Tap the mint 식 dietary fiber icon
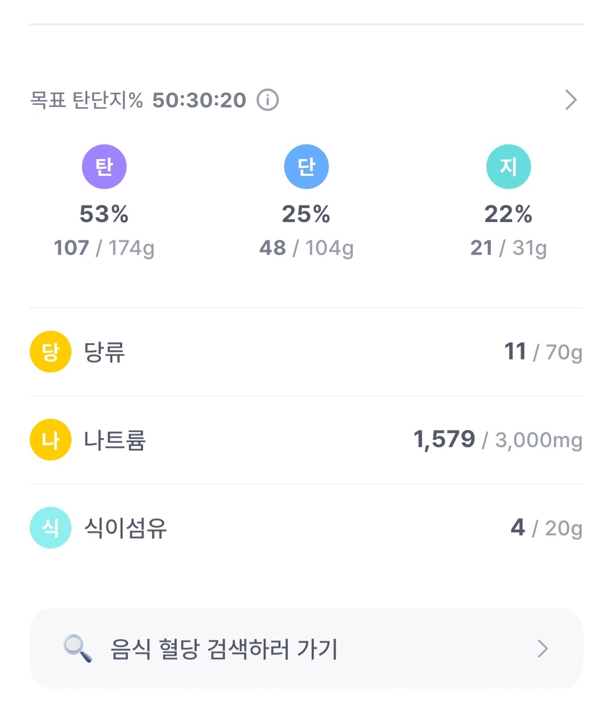Image resolution: width=613 pixels, height=727 pixels. 51,528
